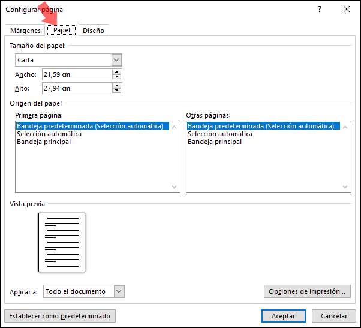
Task: Open the Aplicar a dropdown
Action: click(84, 291)
